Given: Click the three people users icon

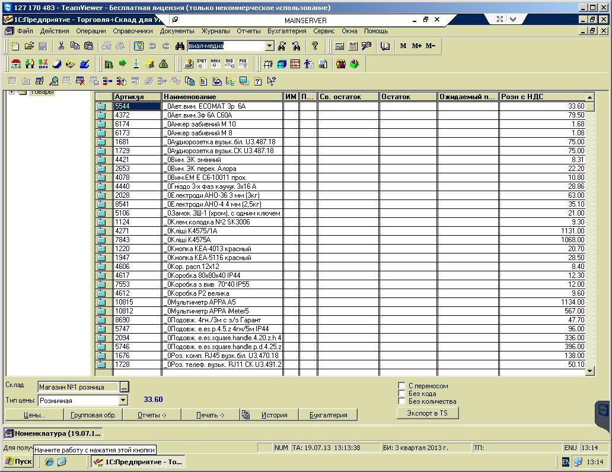Looking at the screenshot, I should (341, 64).
